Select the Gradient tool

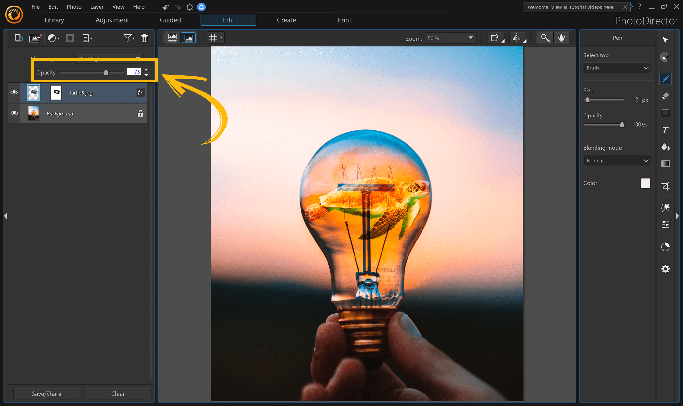click(x=665, y=164)
